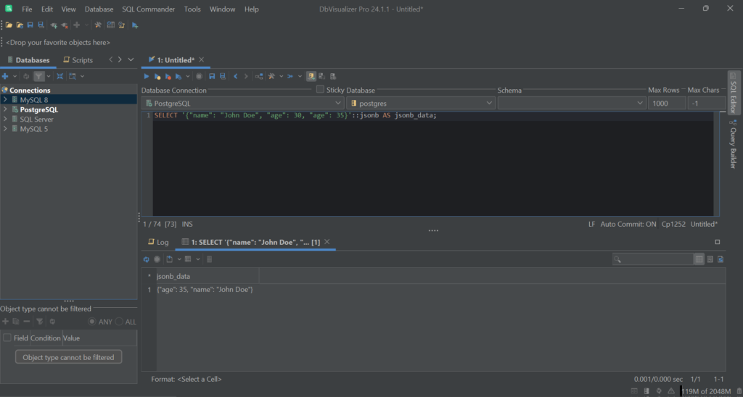Viewport: 743px width, 397px height.
Task: Click the maximize result panel square icon
Action: [x=718, y=242]
